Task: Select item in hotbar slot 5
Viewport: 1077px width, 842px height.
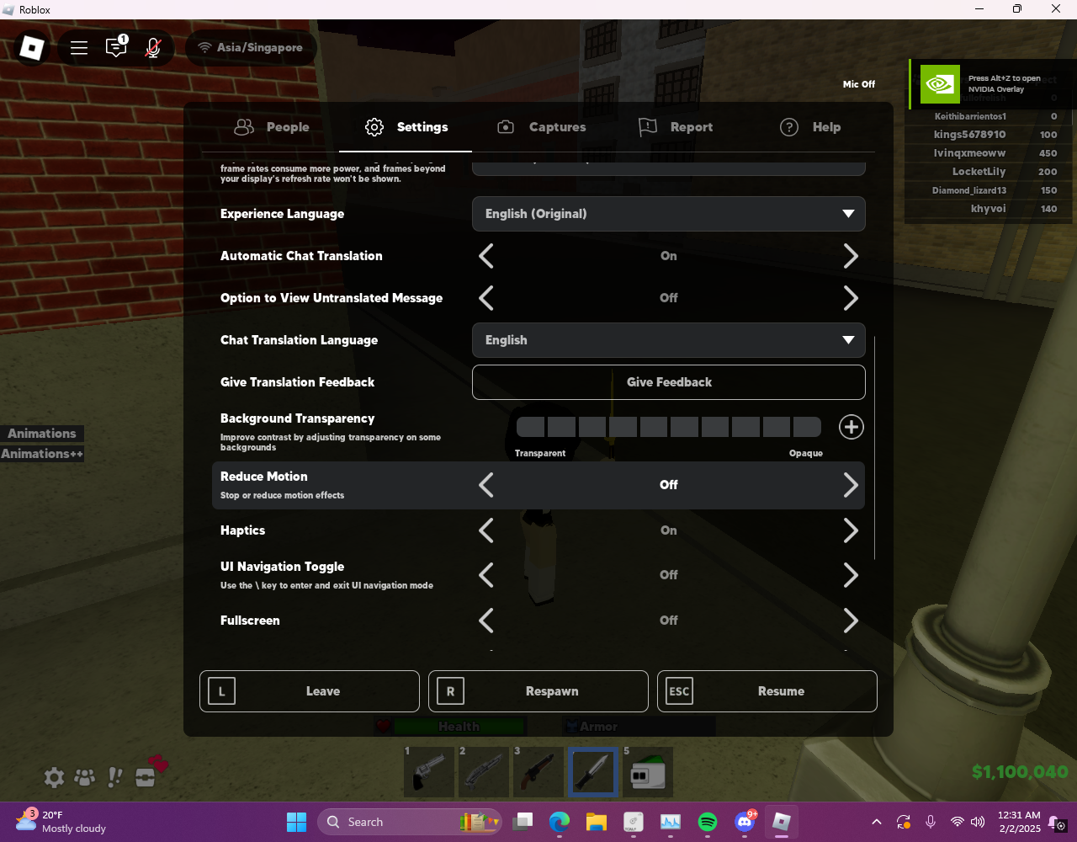Action: tap(648, 771)
